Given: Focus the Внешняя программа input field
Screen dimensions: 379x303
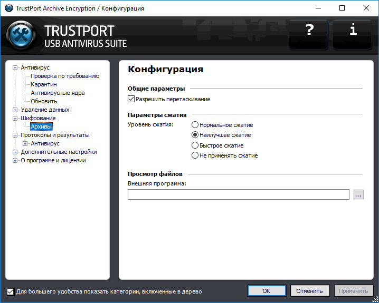Looking at the screenshot, I should 238,194.
